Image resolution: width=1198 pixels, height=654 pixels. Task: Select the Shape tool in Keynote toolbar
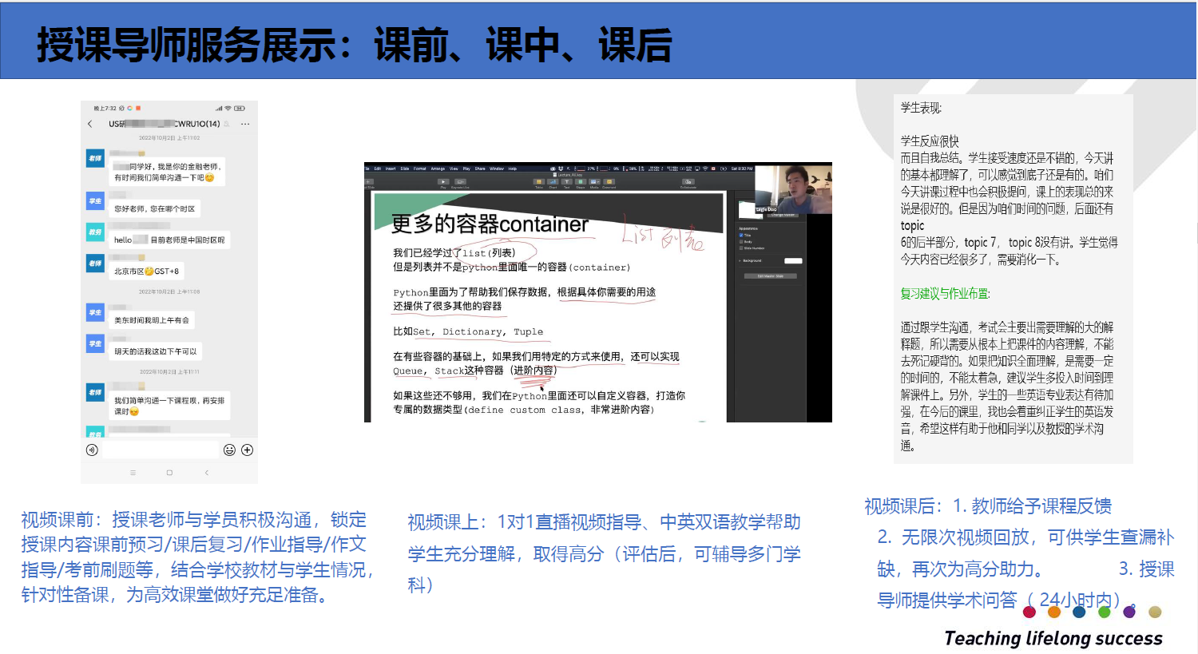(581, 182)
